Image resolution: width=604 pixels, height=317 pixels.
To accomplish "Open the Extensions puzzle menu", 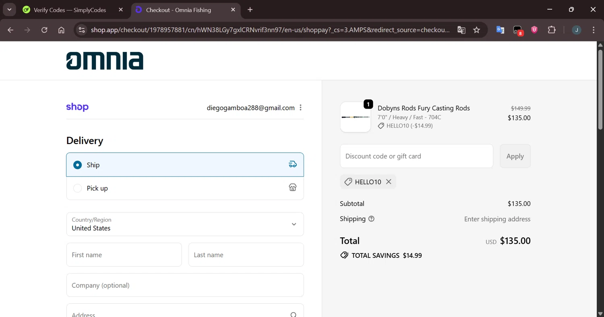I will pyautogui.click(x=552, y=30).
